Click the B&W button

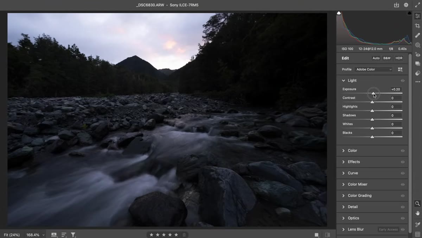click(387, 58)
